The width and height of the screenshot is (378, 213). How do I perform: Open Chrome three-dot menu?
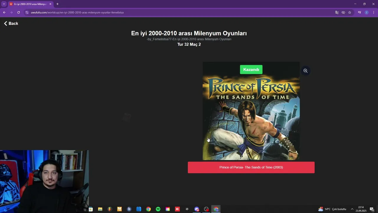tap(374, 12)
